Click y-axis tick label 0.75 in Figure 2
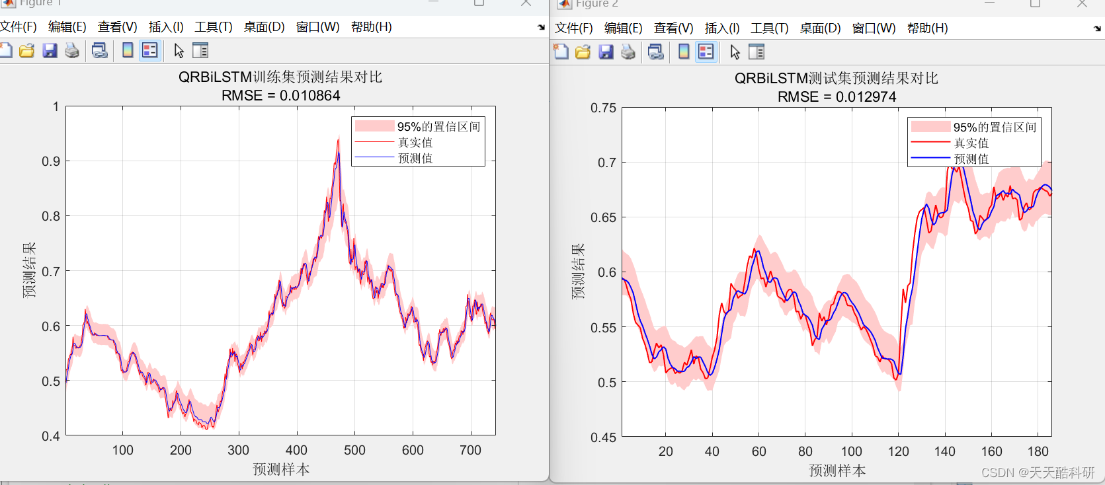Screen dimensions: 1105x485 click(x=603, y=108)
